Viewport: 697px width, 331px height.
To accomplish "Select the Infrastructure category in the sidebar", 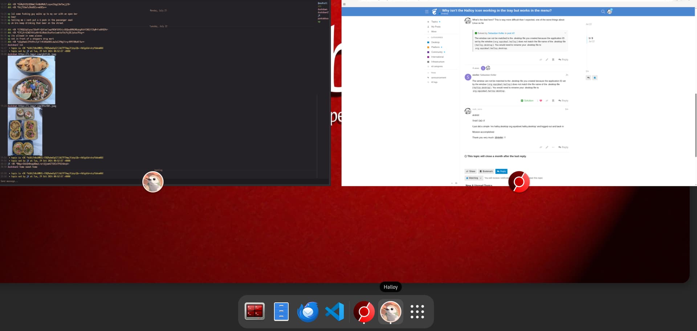I will pyautogui.click(x=437, y=62).
